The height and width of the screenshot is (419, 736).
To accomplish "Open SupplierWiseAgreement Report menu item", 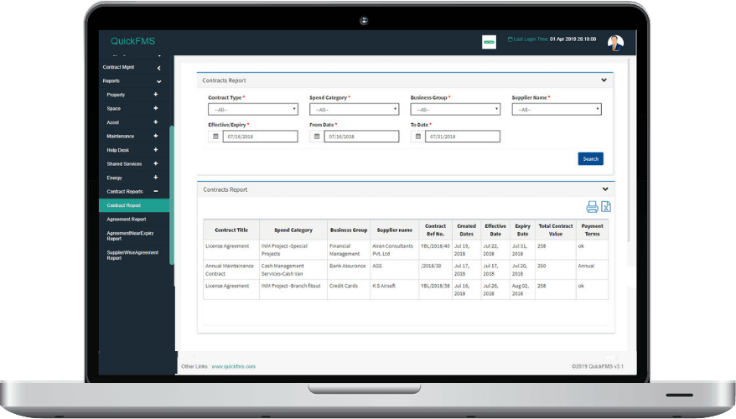I will 132,256.
